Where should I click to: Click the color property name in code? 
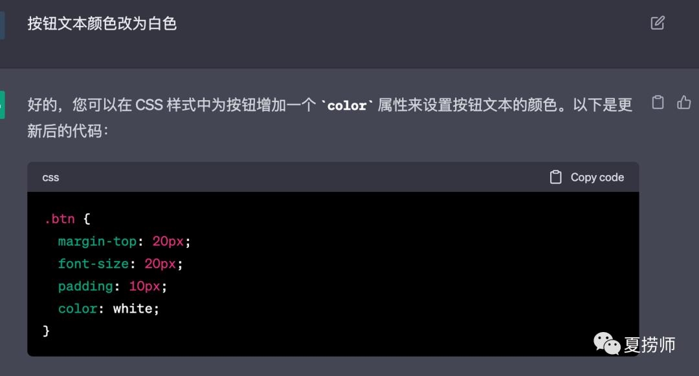click(77, 309)
